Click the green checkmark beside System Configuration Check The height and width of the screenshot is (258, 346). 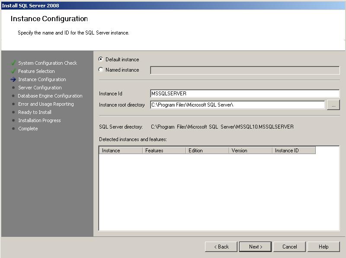coord(13,63)
